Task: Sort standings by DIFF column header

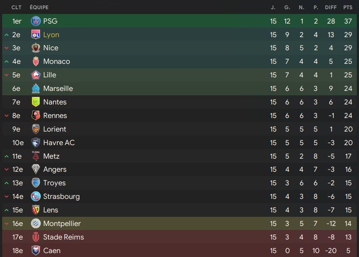Action: 331,7
